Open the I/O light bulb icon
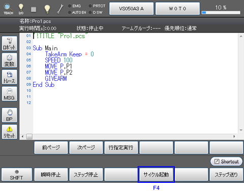244x191 pixels. point(21,9)
